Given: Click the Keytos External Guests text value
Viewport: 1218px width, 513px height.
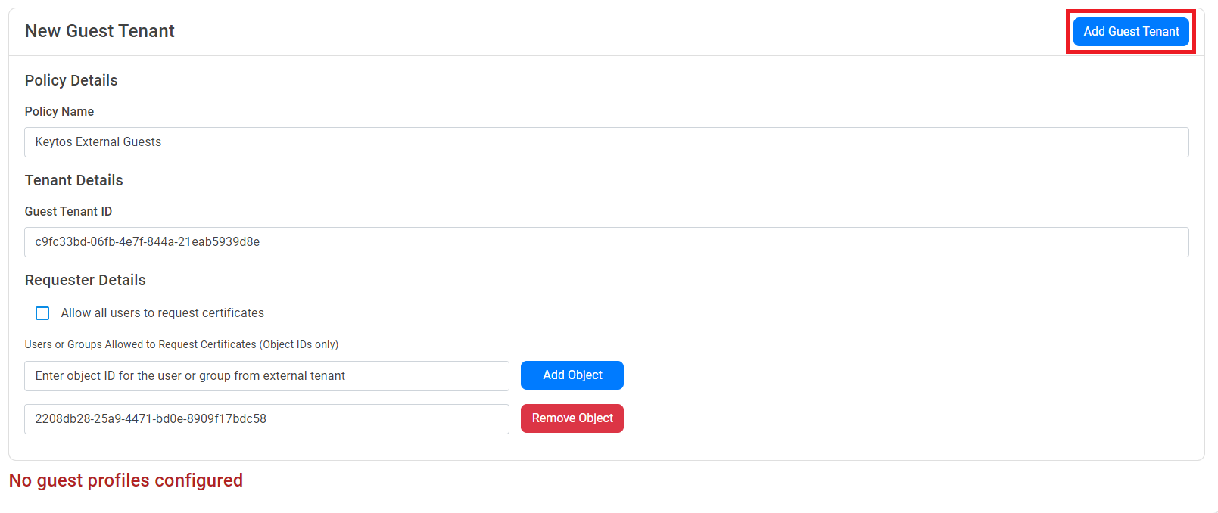Looking at the screenshot, I should 98,141.
